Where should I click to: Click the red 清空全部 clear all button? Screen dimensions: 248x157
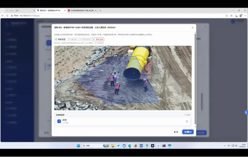pyautogui.click(x=98, y=40)
